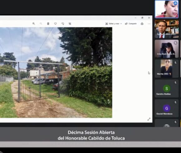The image size is (181, 153).
Task: Add photo to favorites with heart icon
Action: point(56,24)
